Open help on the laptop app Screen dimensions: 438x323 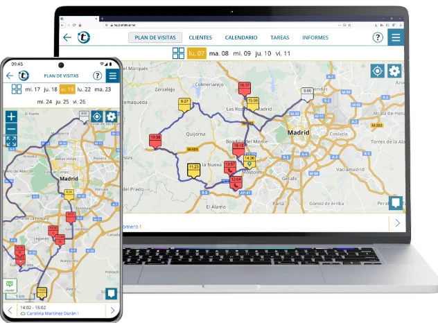coord(378,37)
